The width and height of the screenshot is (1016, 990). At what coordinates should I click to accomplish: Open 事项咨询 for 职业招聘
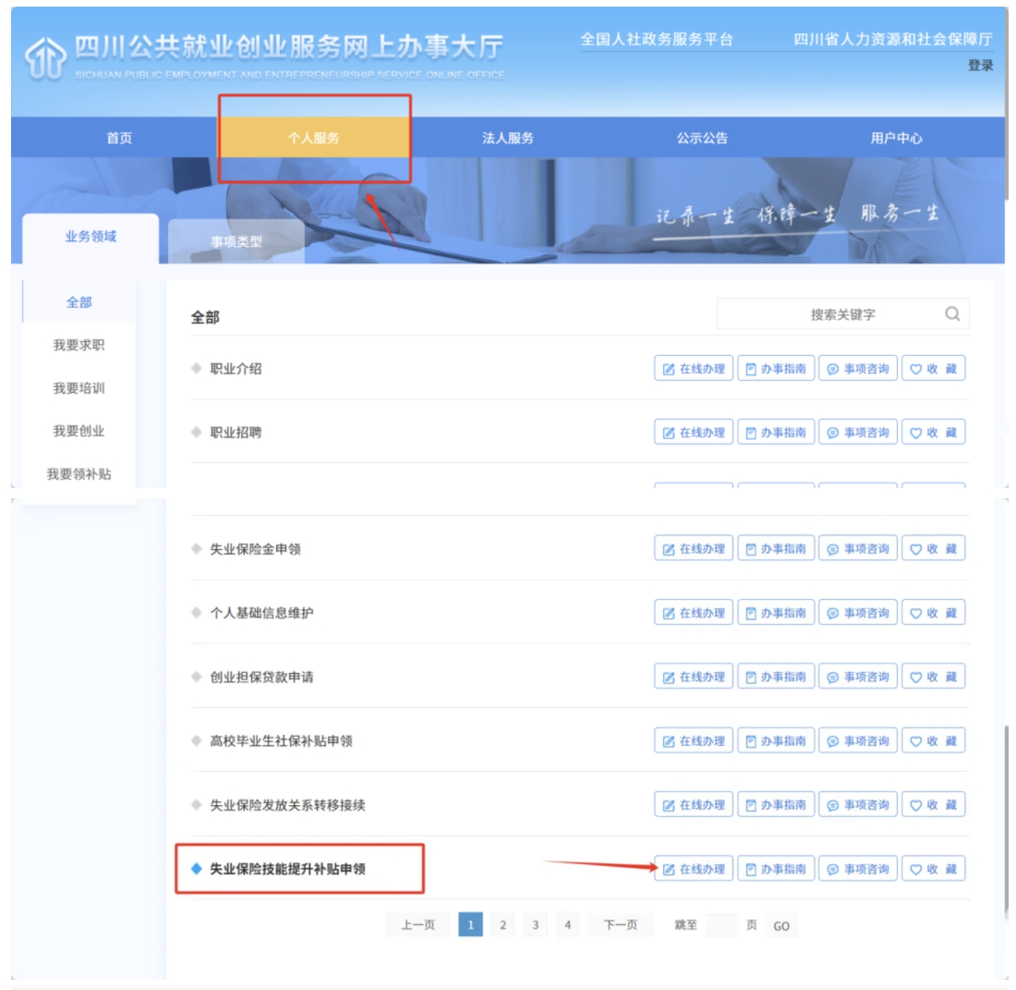coord(858,433)
